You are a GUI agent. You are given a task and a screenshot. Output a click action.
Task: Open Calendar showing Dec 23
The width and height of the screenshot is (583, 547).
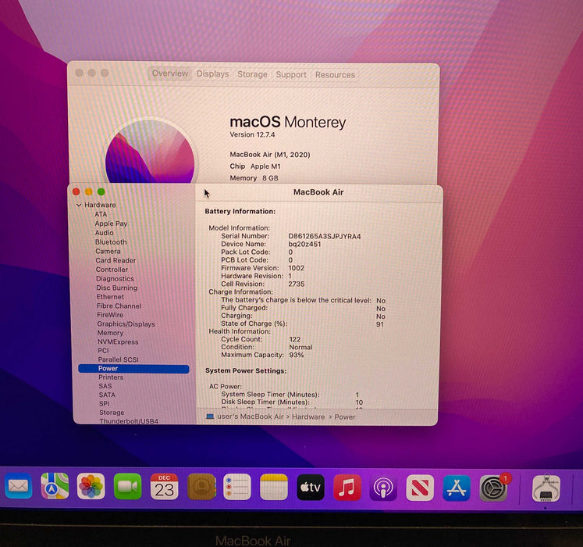pos(164,487)
